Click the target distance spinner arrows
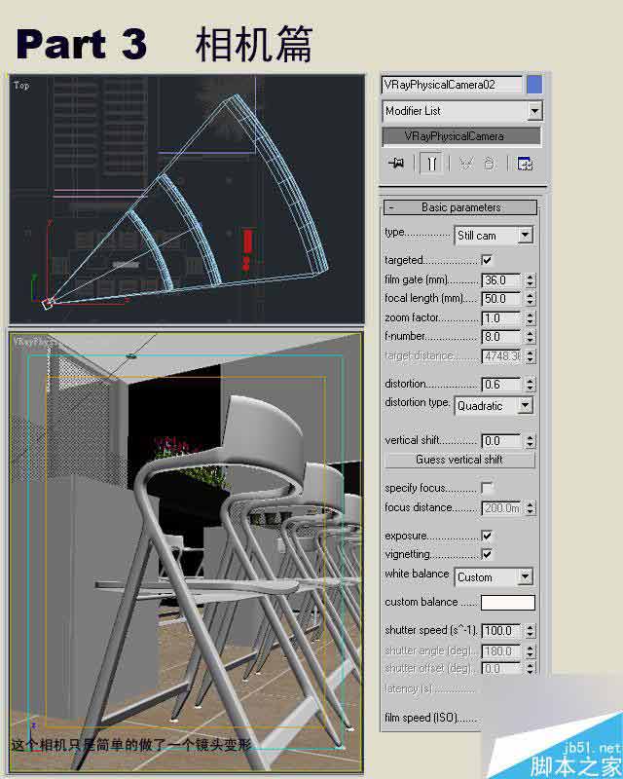Image resolution: width=623 pixels, height=779 pixels. click(531, 356)
